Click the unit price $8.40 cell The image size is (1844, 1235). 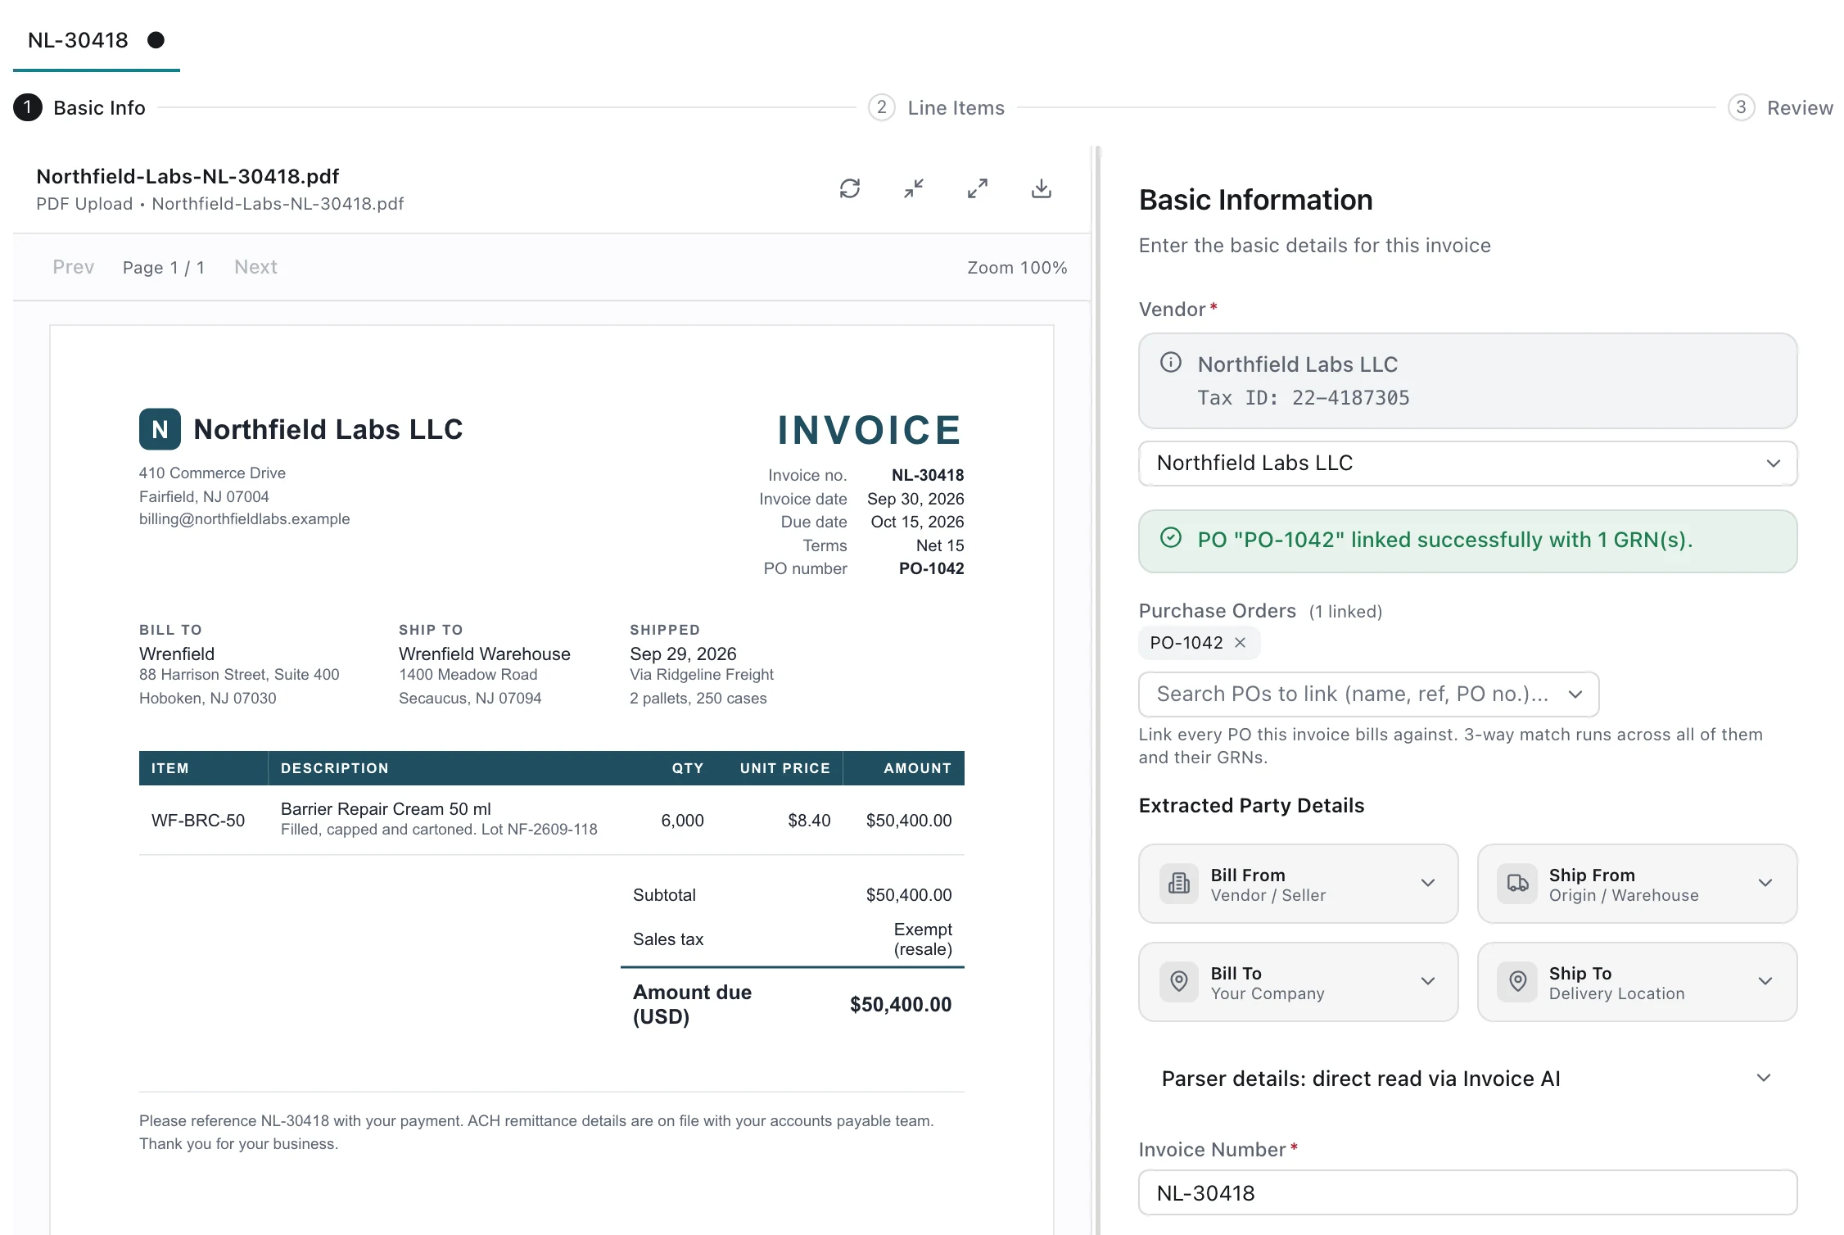[x=809, y=821]
